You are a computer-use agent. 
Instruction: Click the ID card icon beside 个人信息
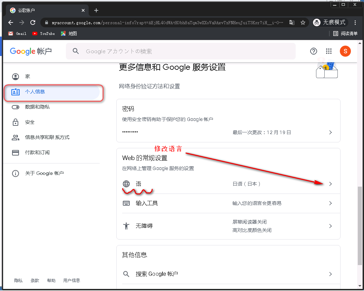pyautogui.click(x=16, y=92)
